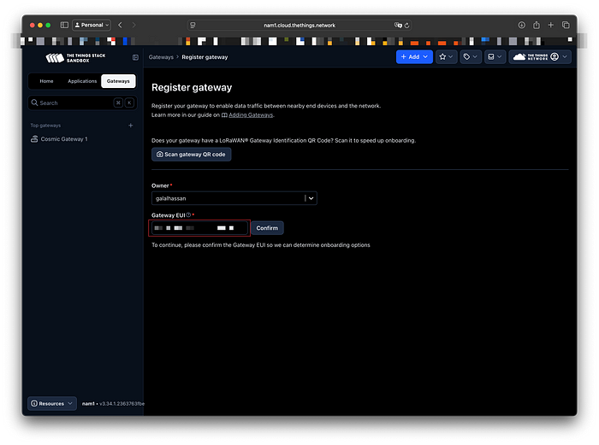Click the Confirm button

[267, 228]
